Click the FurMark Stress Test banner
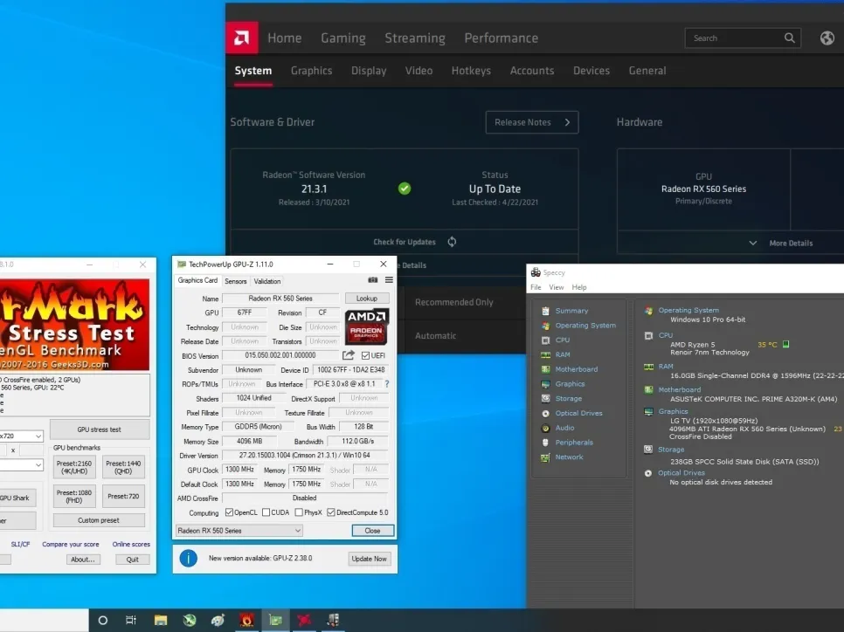844x632 pixels. point(74,325)
